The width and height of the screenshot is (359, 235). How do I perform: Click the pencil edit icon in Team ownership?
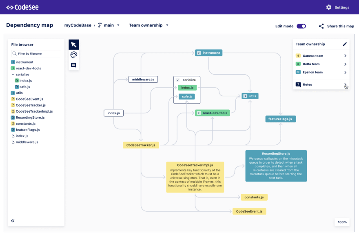(x=345, y=44)
